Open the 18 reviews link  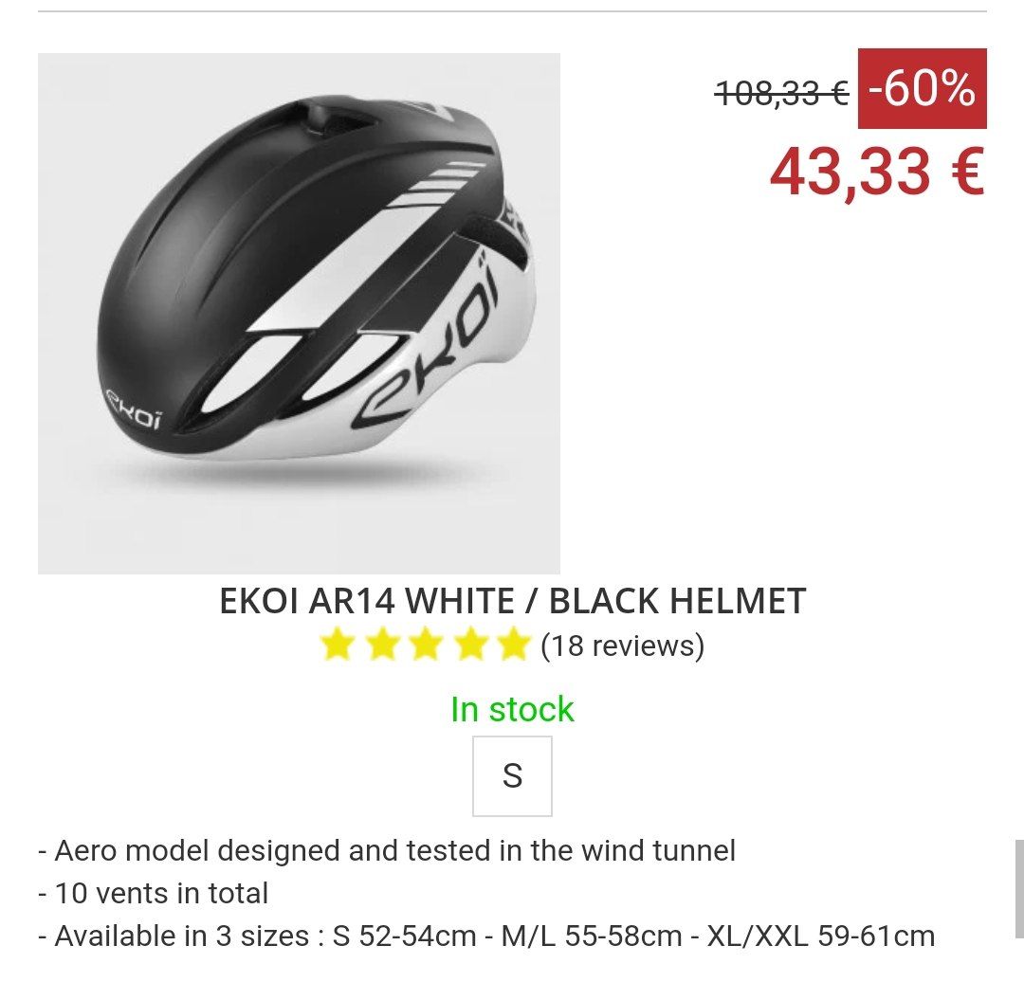pos(622,646)
